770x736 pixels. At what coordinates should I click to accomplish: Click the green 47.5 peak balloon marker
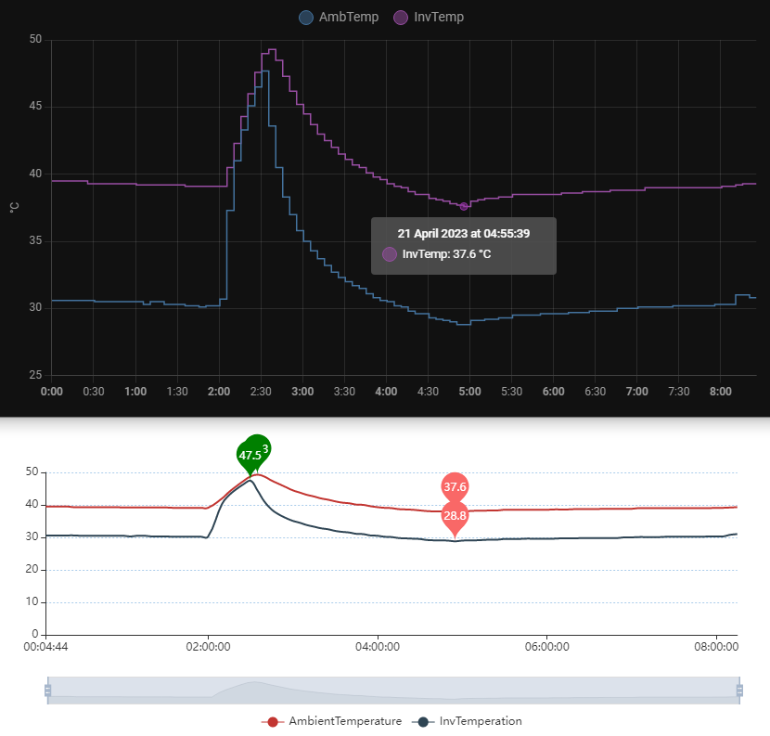tap(250, 454)
